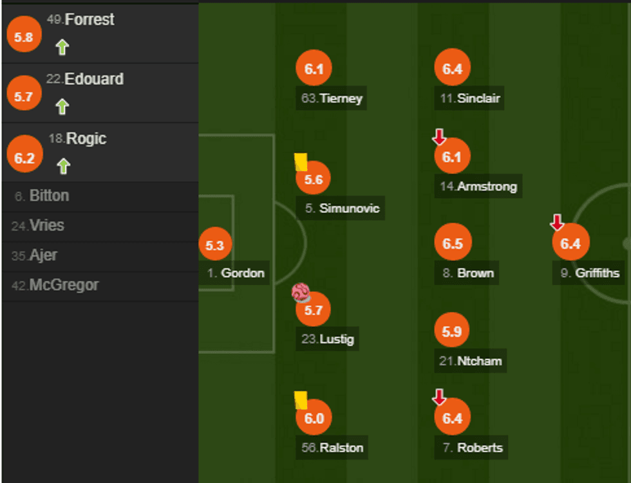631x483 pixels.
Task: Select unused substitute McGregor
Action: (64, 285)
